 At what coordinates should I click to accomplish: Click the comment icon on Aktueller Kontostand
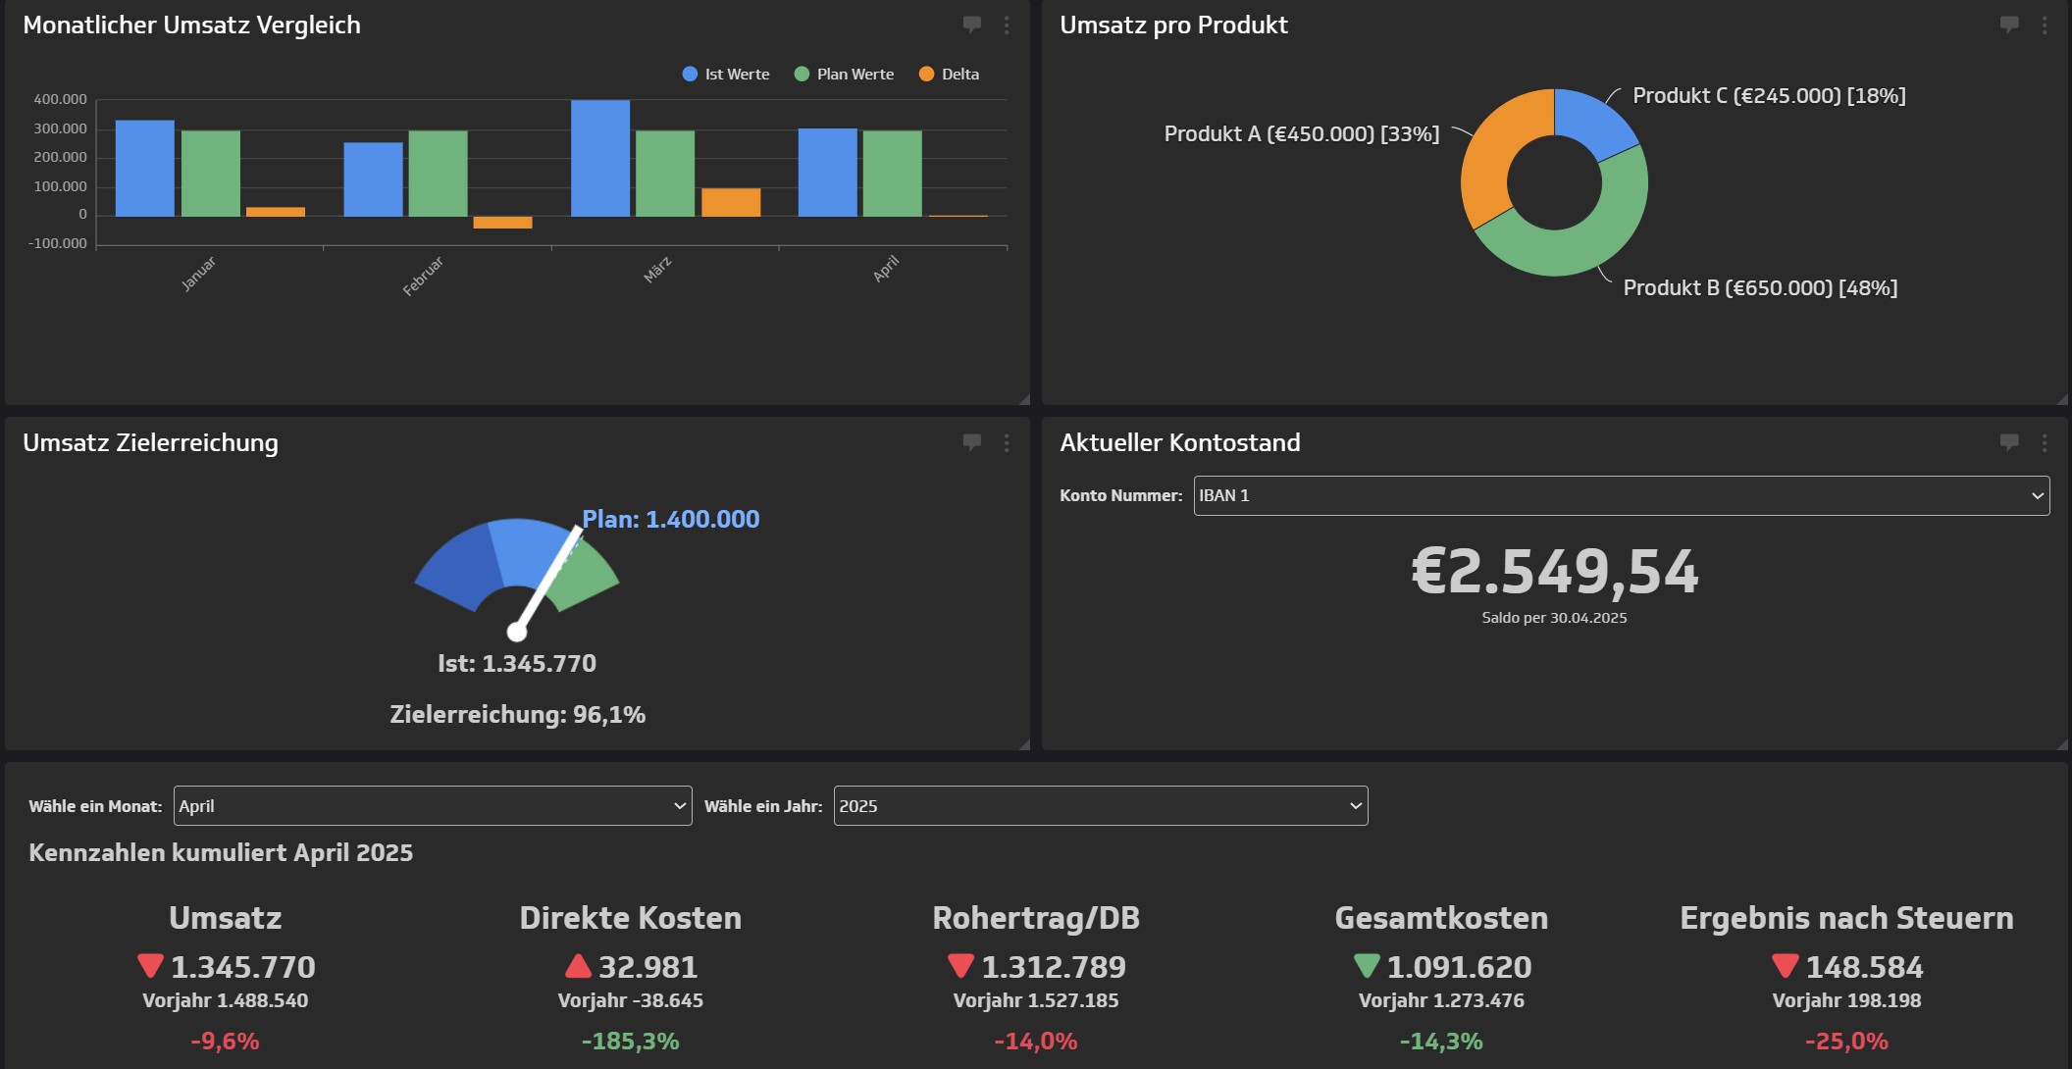click(2009, 443)
